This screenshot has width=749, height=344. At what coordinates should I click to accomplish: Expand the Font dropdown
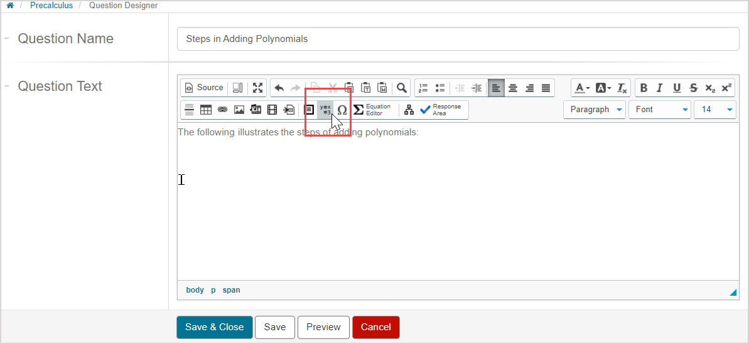click(x=659, y=110)
